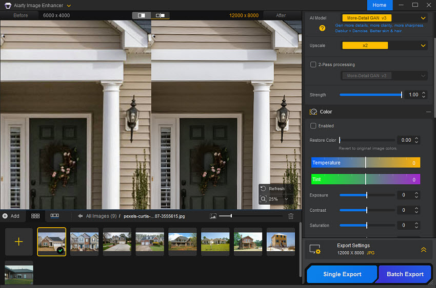Image resolution: width=436 pixels, height=288 pixels.
Task: Click the 12000 x 8000 output size text
Action: click(x=244, y=15)
